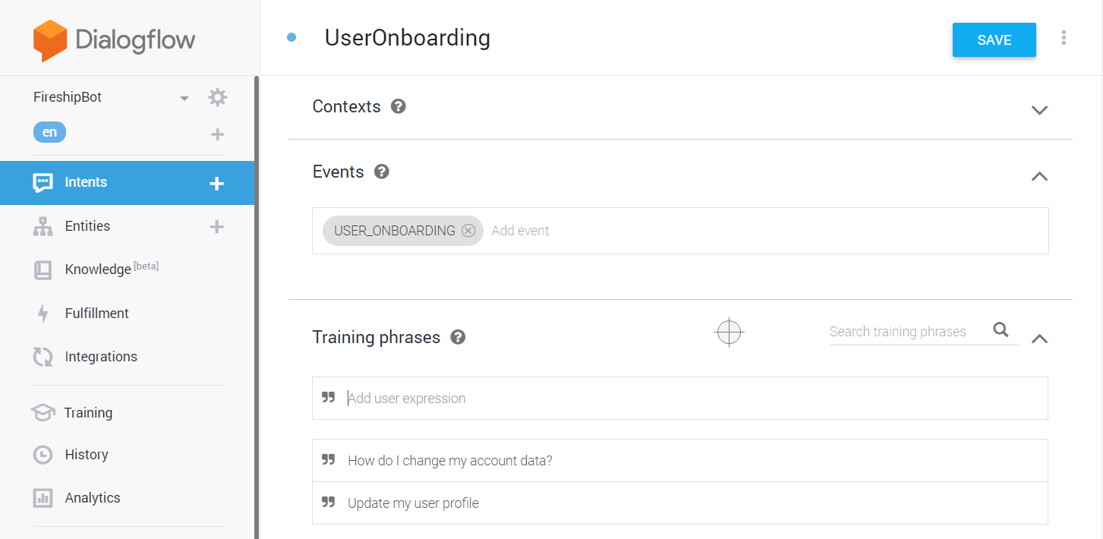Open the FireshipBot agent dropdown
This screenshot has width=1103, height=539.
point(184,98)
